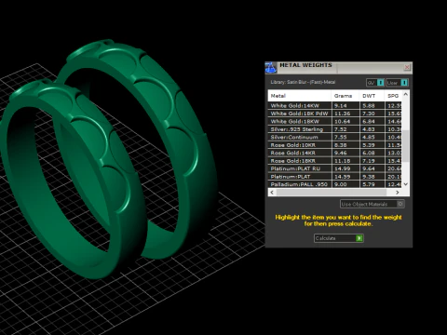Click horizontal scroll right arrow
Image resolution: width=447 pixels, height=335 pixels.
click(398, 193)
